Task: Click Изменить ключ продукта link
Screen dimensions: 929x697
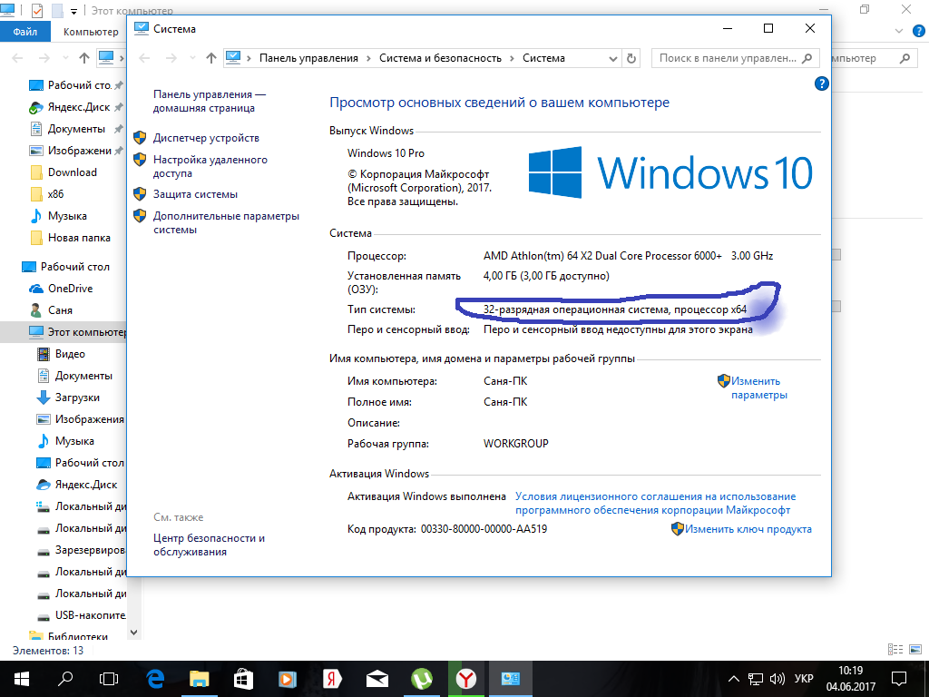Action: (x=748, y=529)
